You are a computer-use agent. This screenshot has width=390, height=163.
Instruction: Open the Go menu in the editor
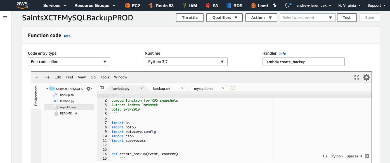pyautogui.click(x=93, y=77)
